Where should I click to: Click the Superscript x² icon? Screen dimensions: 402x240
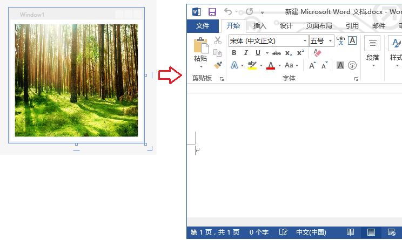click(301, 53)
